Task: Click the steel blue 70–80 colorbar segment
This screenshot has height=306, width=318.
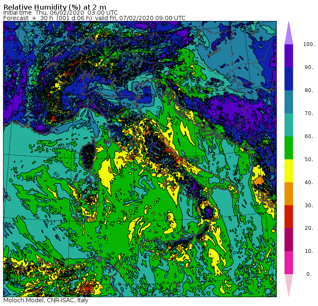Action: coord(289,102)
